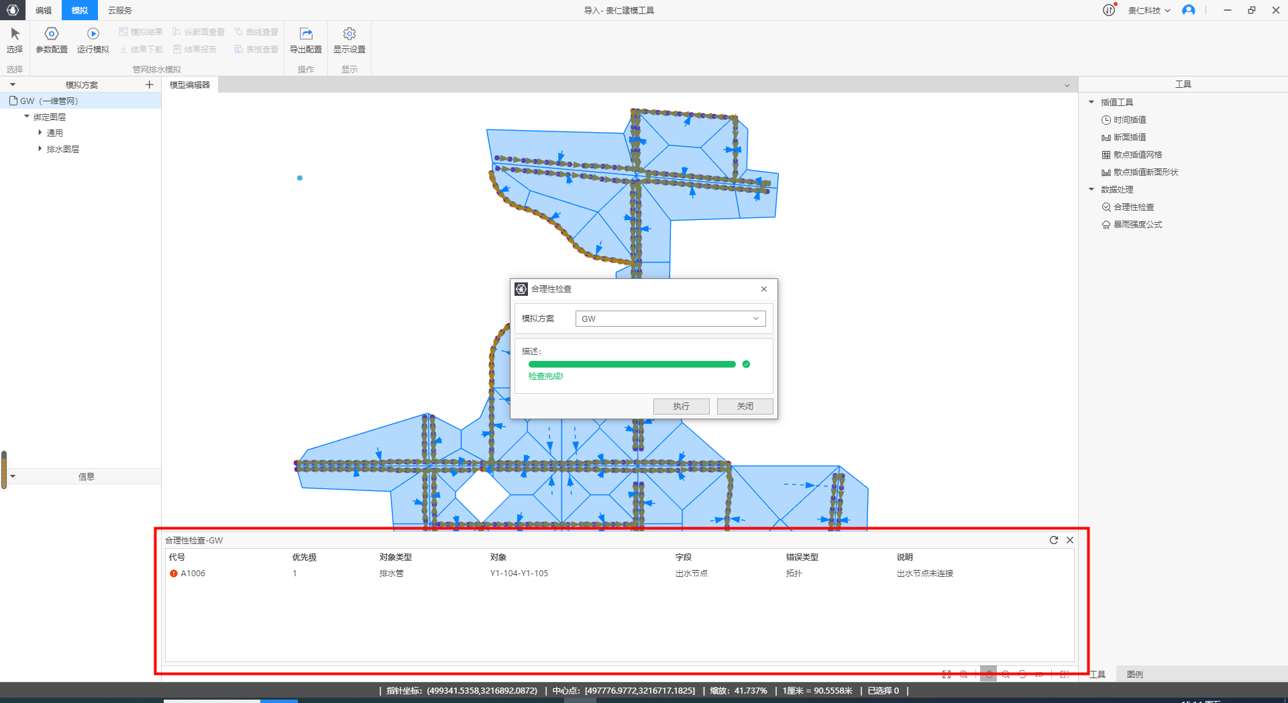Click the isolated blue point on map
The width and height of the screenshot is (1288, 703).
point(300,178)
